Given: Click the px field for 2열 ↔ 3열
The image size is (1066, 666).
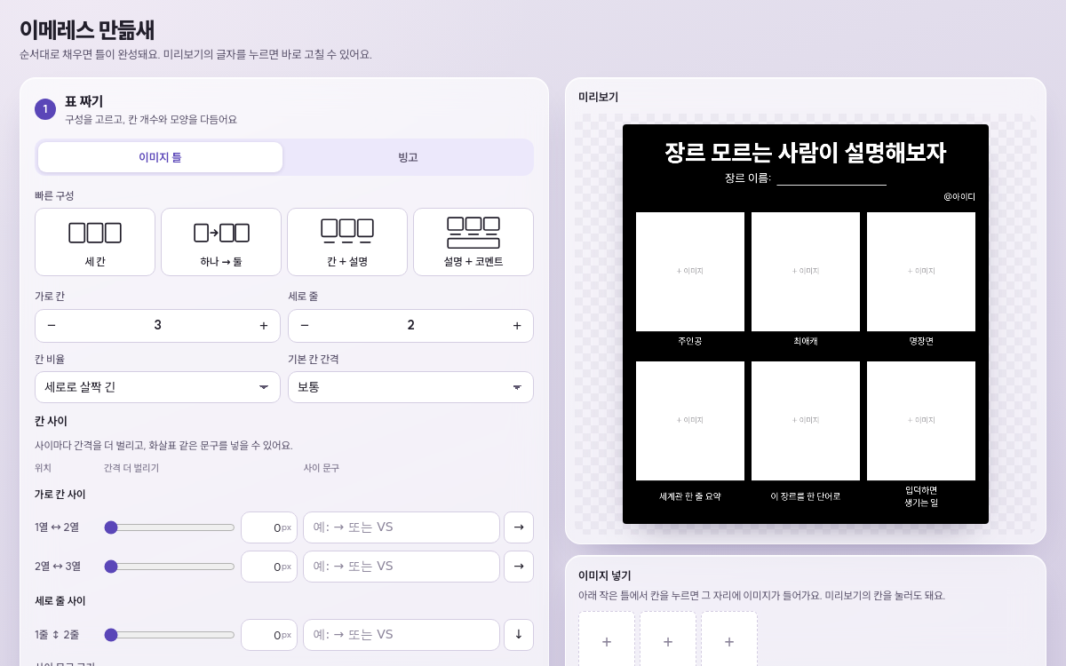Looking at the screenshot, I should (269, 567).
